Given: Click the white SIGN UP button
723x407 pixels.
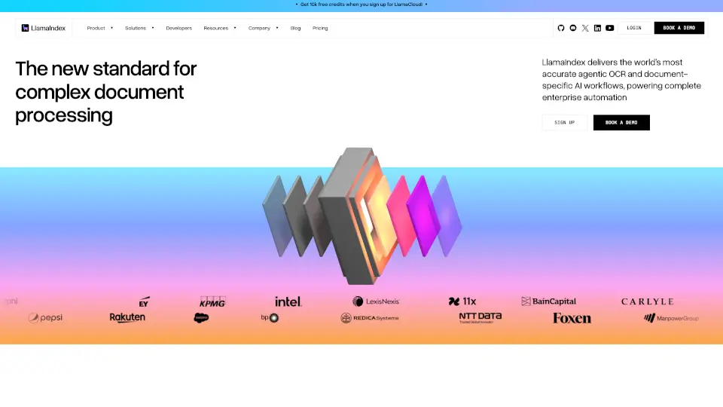Looking at the screenshot, I should [564, 122].
